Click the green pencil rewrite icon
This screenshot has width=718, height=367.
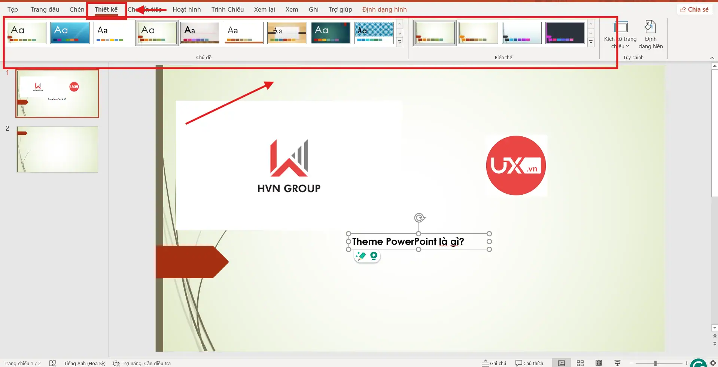[361, 256]
